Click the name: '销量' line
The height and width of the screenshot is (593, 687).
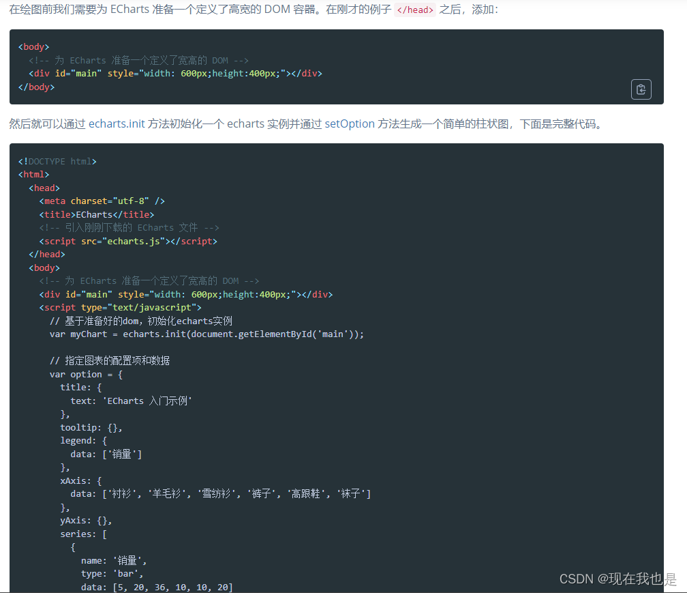pos(114,560)
